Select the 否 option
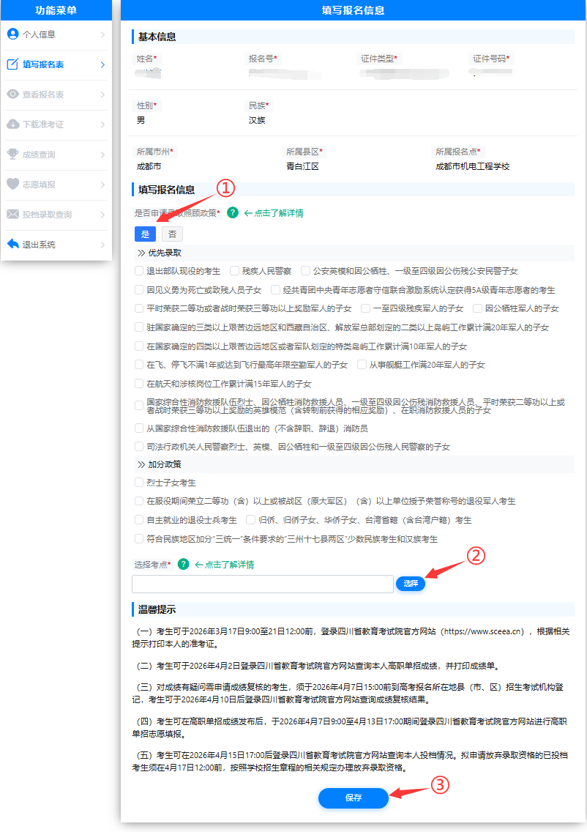The image size is (587, 832). point(172,234)
